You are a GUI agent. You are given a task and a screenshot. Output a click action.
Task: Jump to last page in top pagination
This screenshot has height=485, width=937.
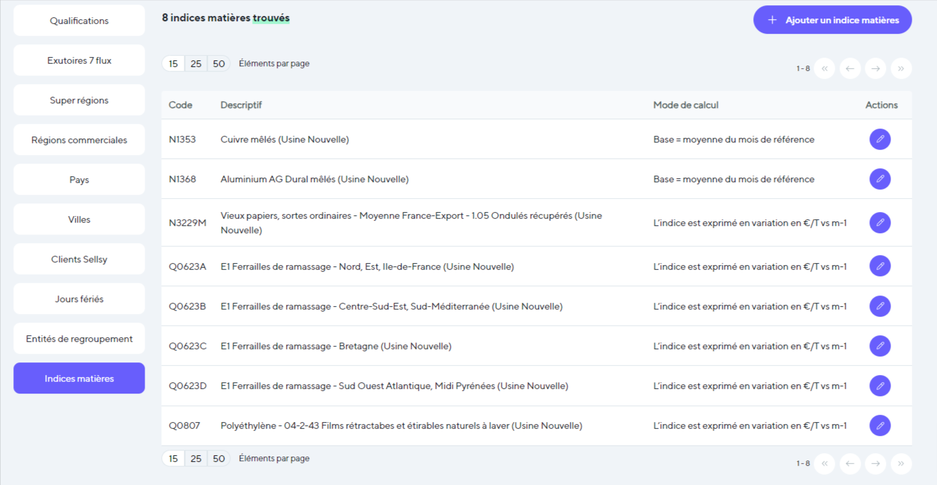pyautogui.click(x=901, y=68)
